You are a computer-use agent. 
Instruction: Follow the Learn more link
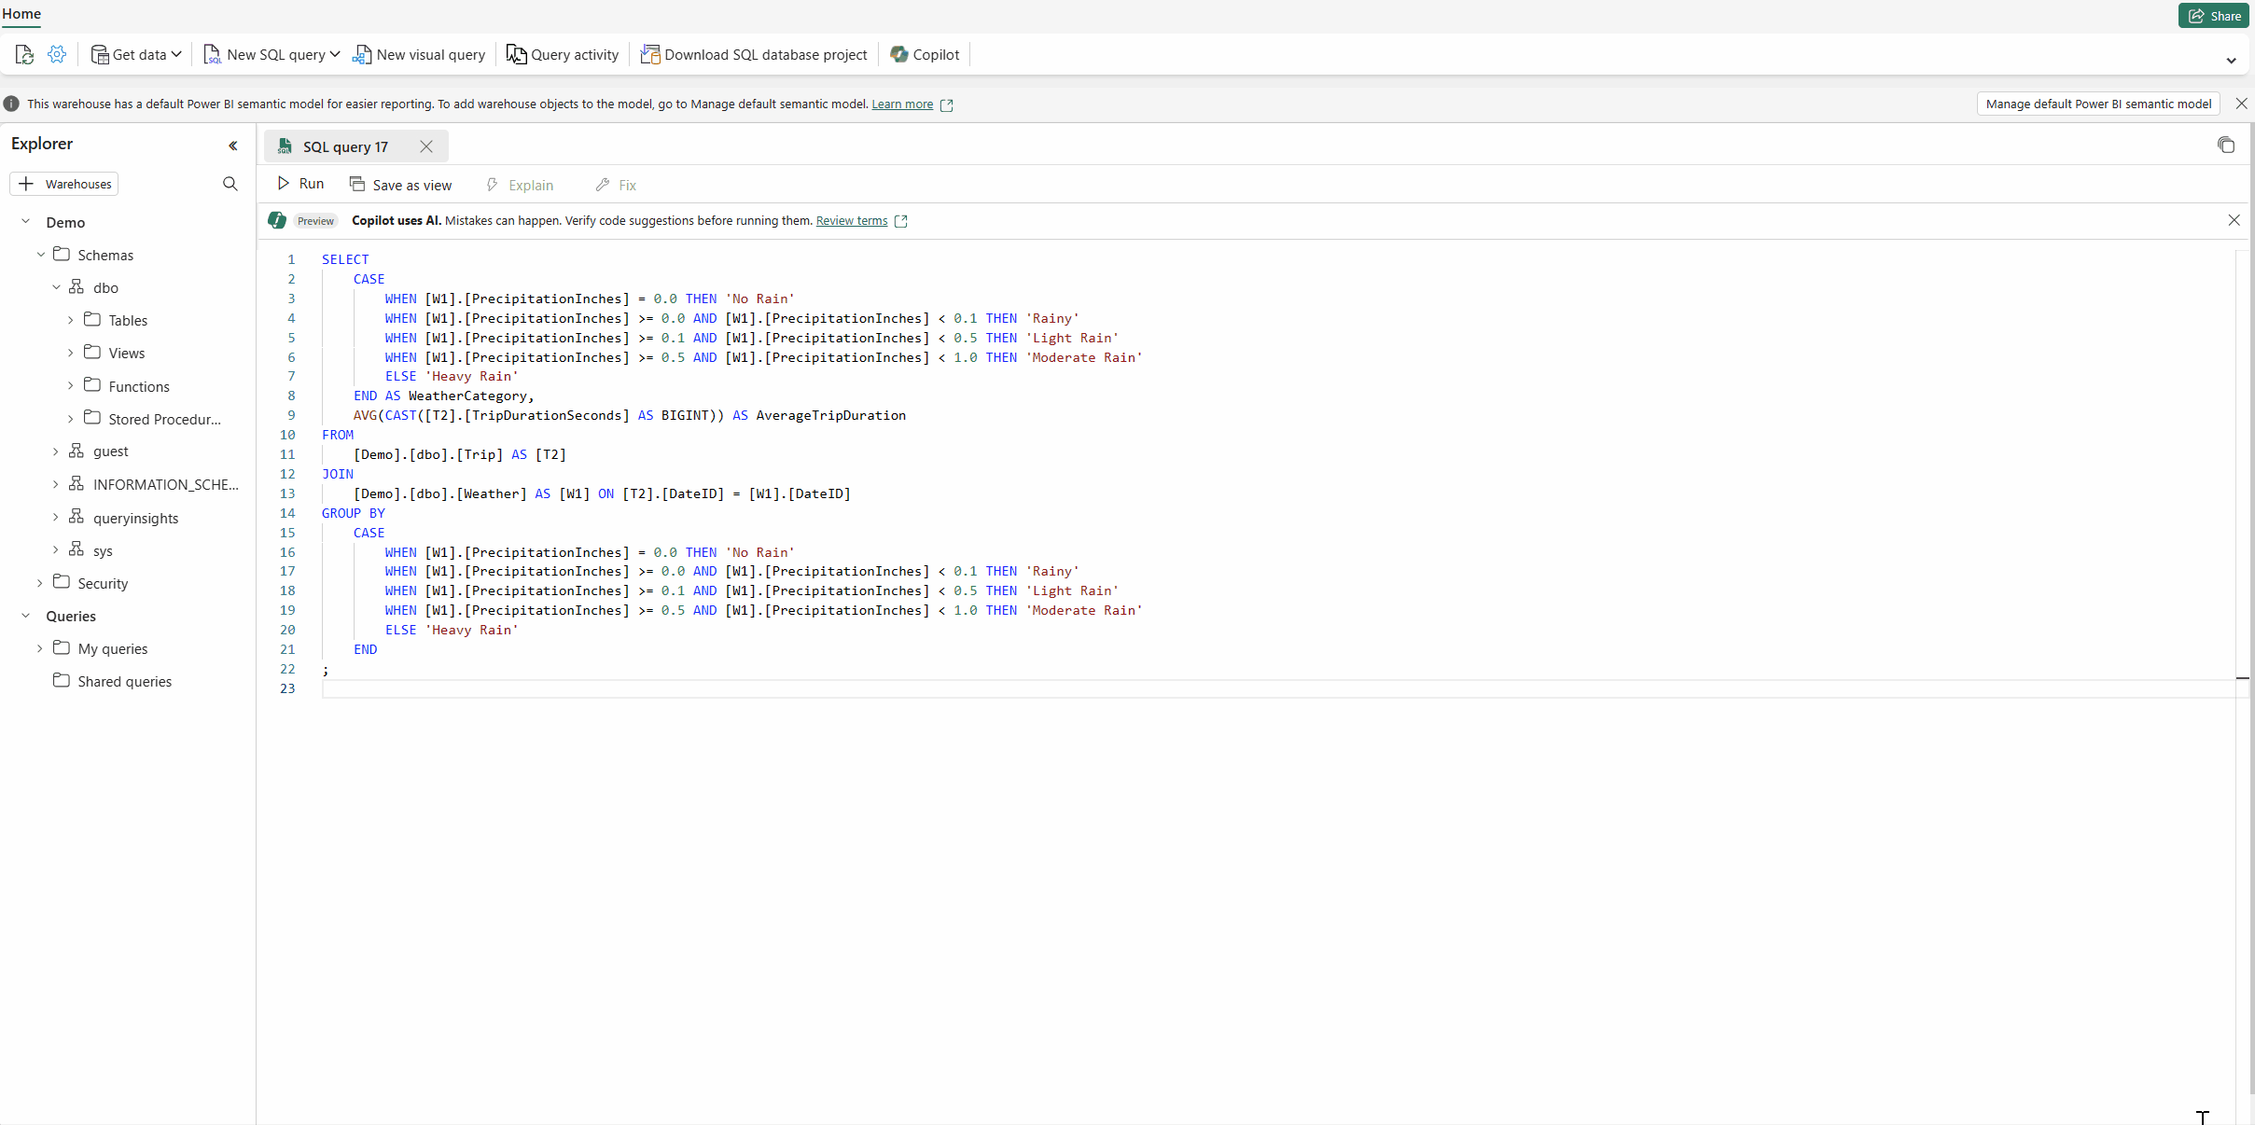coord(902,104)
